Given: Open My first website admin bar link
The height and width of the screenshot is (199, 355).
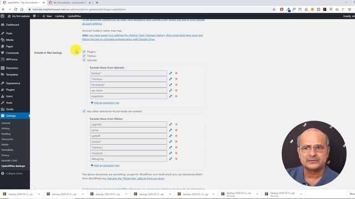Looking at the screenshot, I should (x=18, y=16).
